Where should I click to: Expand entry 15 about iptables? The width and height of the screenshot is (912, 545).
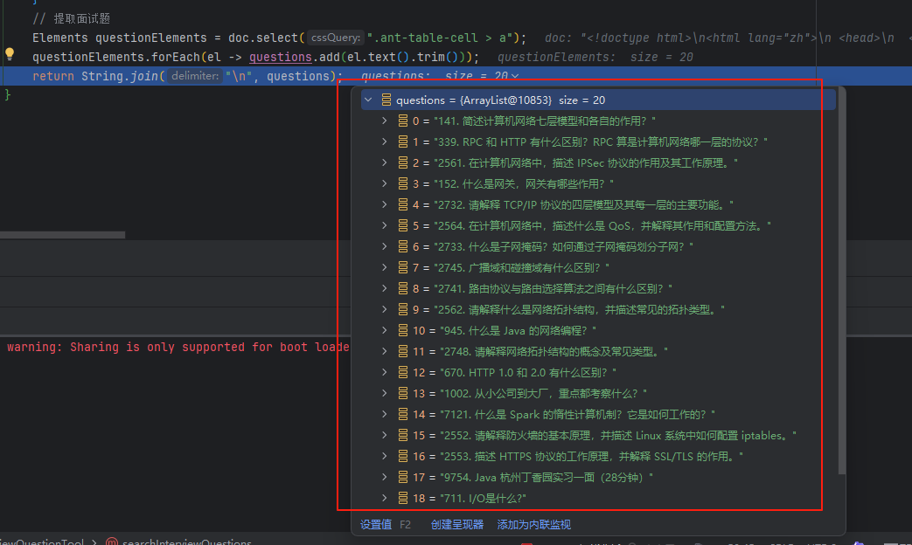click(x=385, y=435)
